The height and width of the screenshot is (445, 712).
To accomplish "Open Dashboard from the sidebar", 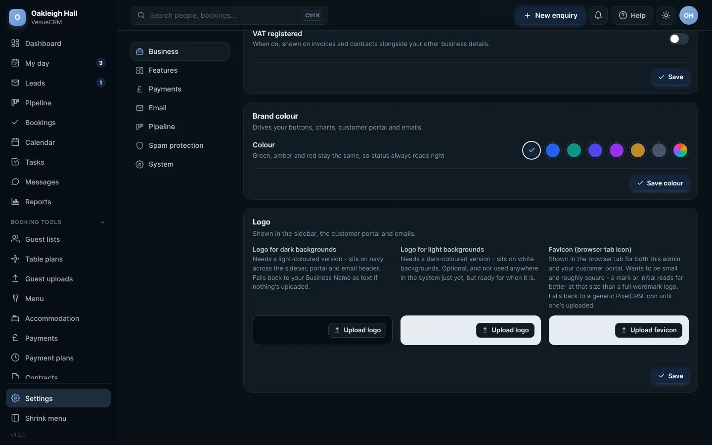I will point(58,44).
